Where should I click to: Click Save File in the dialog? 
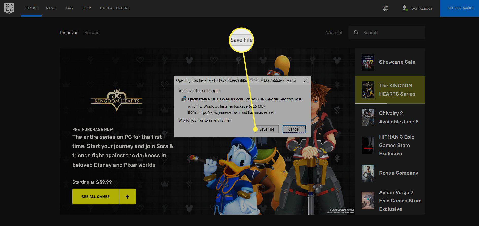[x=267, y=129]
